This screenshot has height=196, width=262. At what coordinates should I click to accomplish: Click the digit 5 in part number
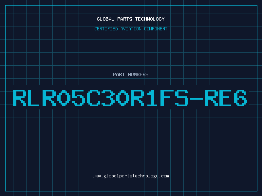click(x=79, y=98)
